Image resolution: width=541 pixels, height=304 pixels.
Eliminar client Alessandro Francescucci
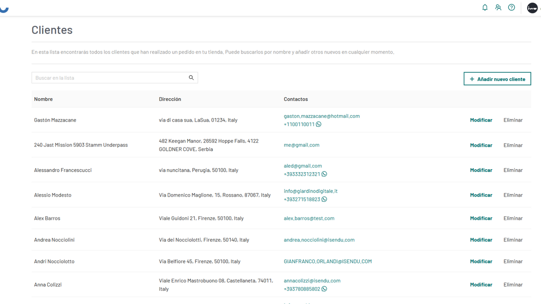coord(513,170)
